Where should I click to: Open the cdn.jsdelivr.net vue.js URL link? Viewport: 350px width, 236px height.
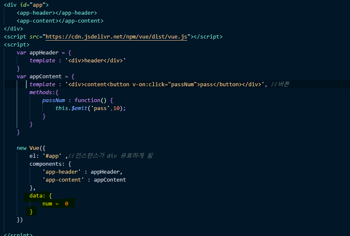coord(116,37)
